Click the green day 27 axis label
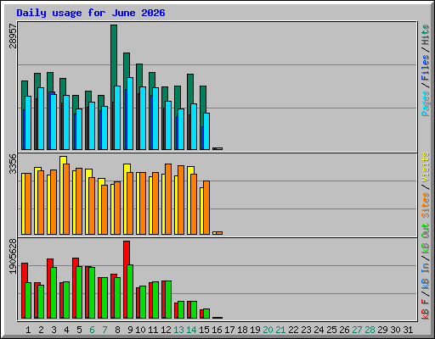This screenshot has width=435, height=339. tap(357, 330)
